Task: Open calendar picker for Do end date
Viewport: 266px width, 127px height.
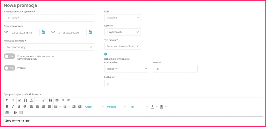Action: [x=90, y=32]
